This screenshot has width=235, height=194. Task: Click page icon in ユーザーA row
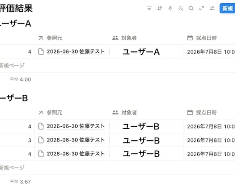[x=41, y=52]
